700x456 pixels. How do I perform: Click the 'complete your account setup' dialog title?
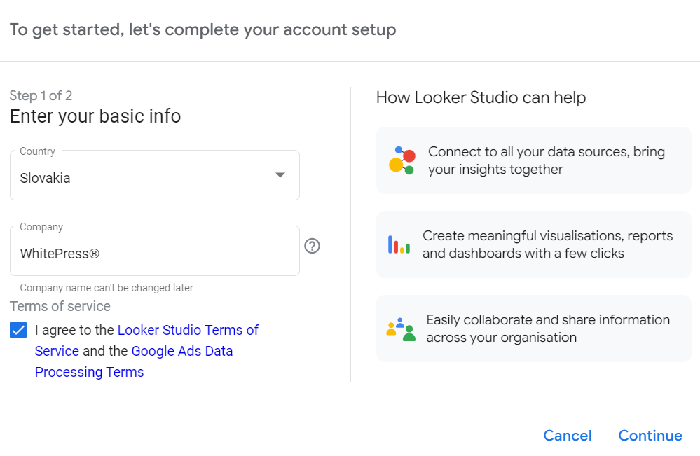(x=203, y=29)
